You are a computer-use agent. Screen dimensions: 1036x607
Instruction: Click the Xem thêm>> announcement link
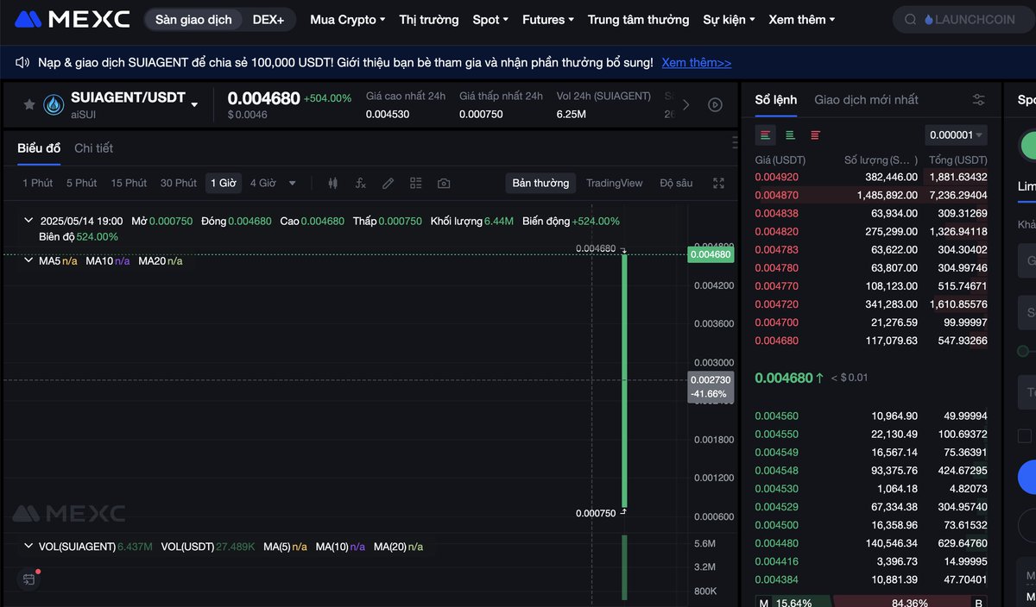[696, 62]
